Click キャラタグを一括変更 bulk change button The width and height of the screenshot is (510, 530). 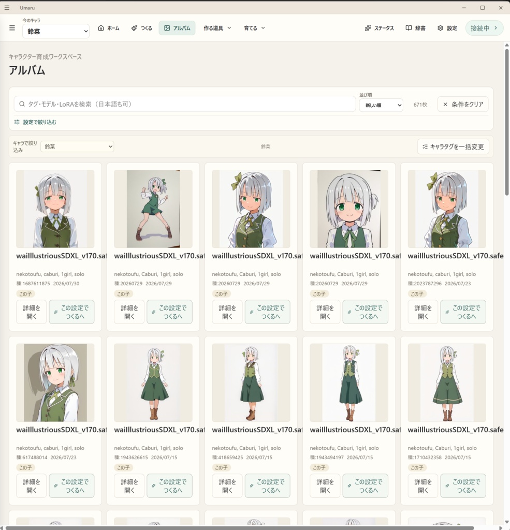[x=453, y=146]
